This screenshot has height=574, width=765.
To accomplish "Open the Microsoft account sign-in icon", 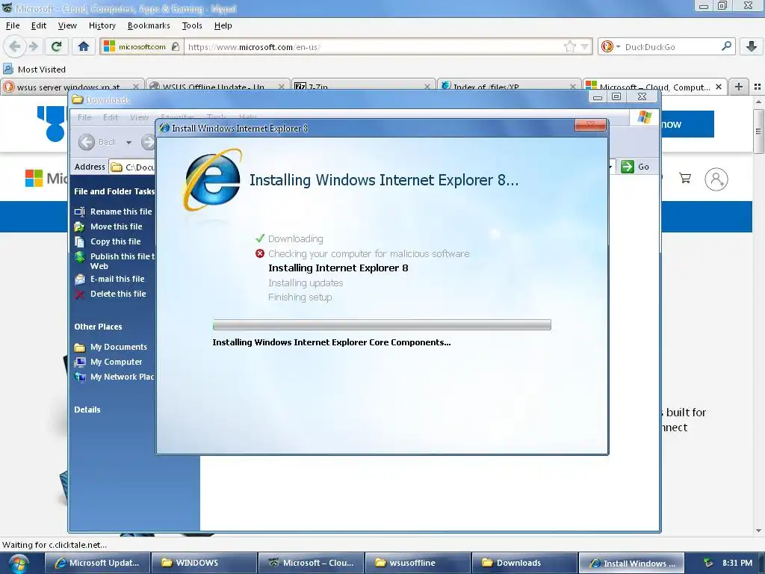I will click(716, 179).
